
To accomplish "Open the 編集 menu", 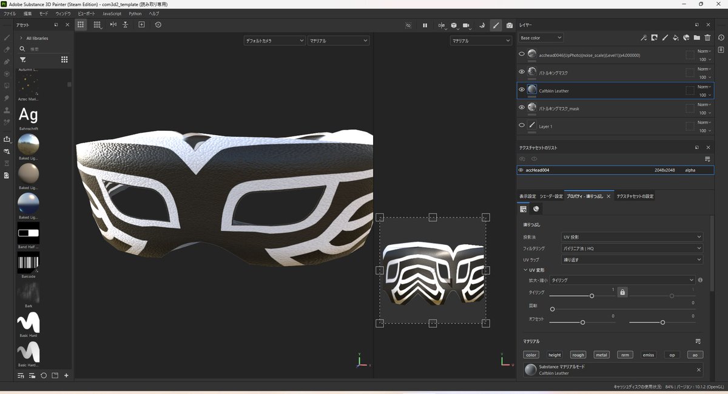I will [28, 13].
